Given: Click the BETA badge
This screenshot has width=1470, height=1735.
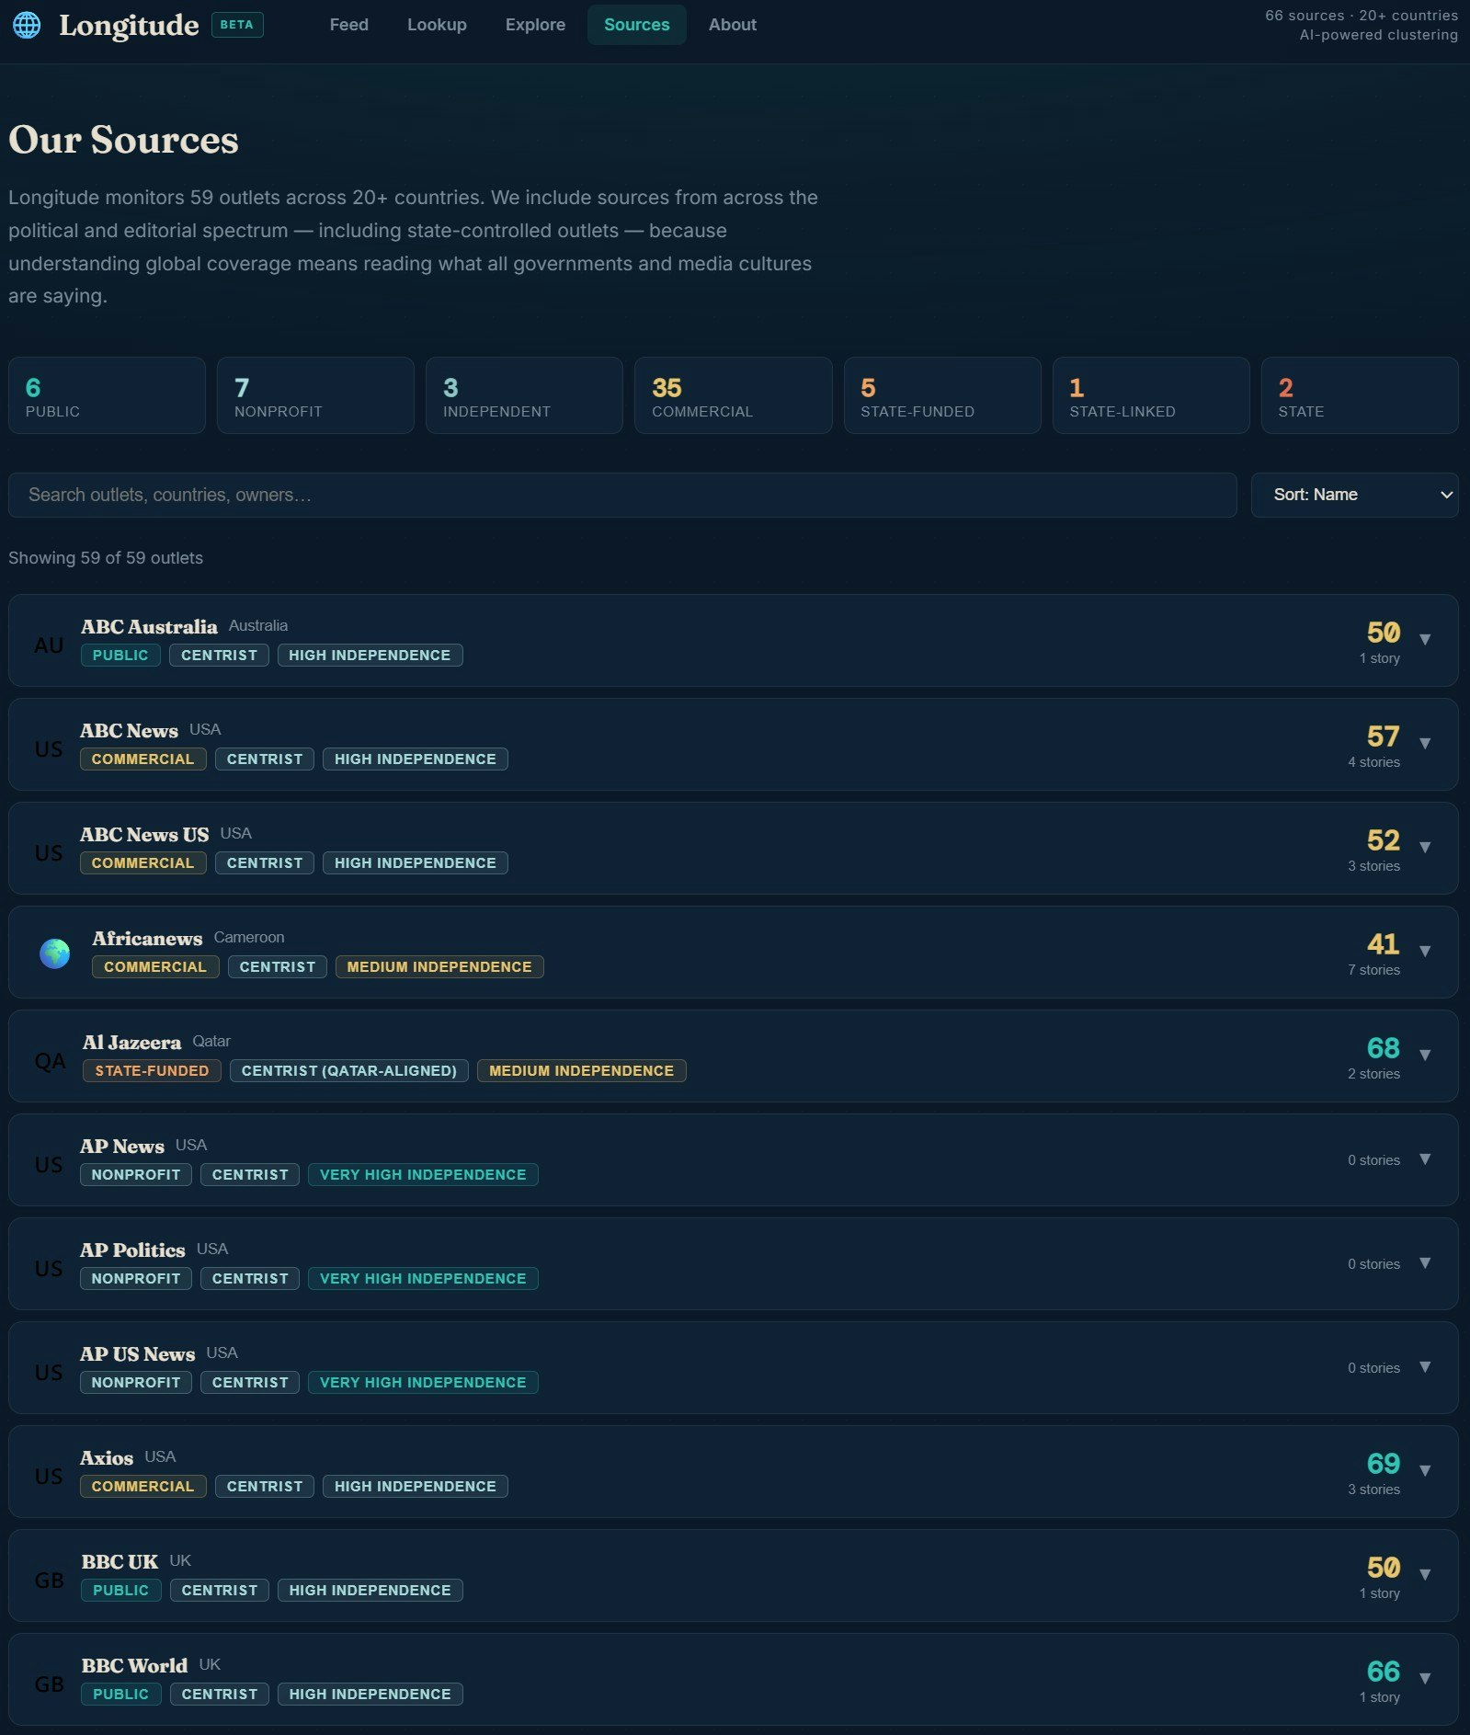Looking at the screenshot, I should (x=237, y=25).
